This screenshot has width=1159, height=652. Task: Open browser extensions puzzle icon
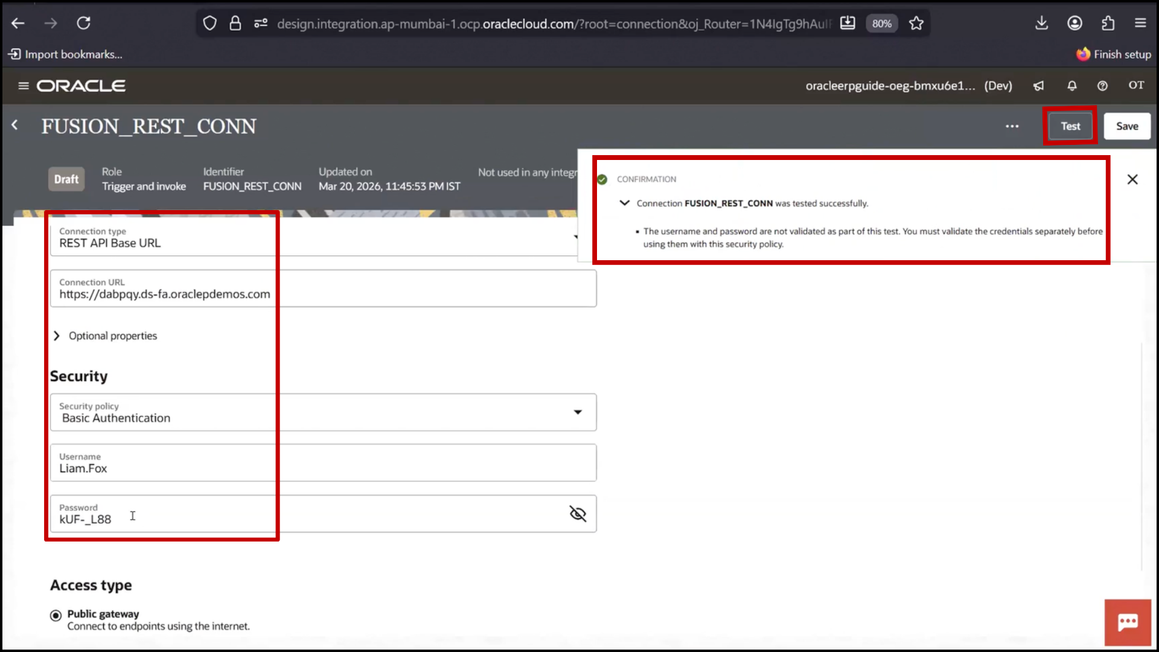pos(1108,24)
